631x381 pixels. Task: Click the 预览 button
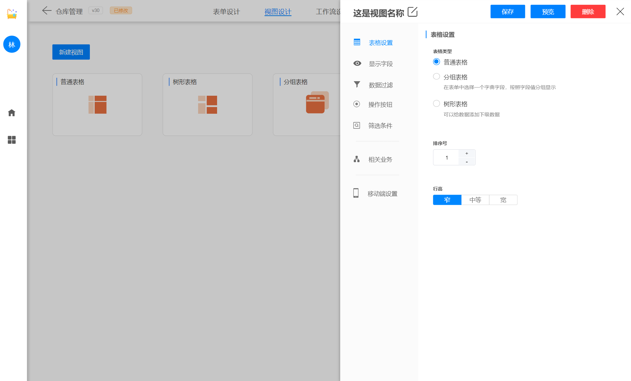pos(548,12)
